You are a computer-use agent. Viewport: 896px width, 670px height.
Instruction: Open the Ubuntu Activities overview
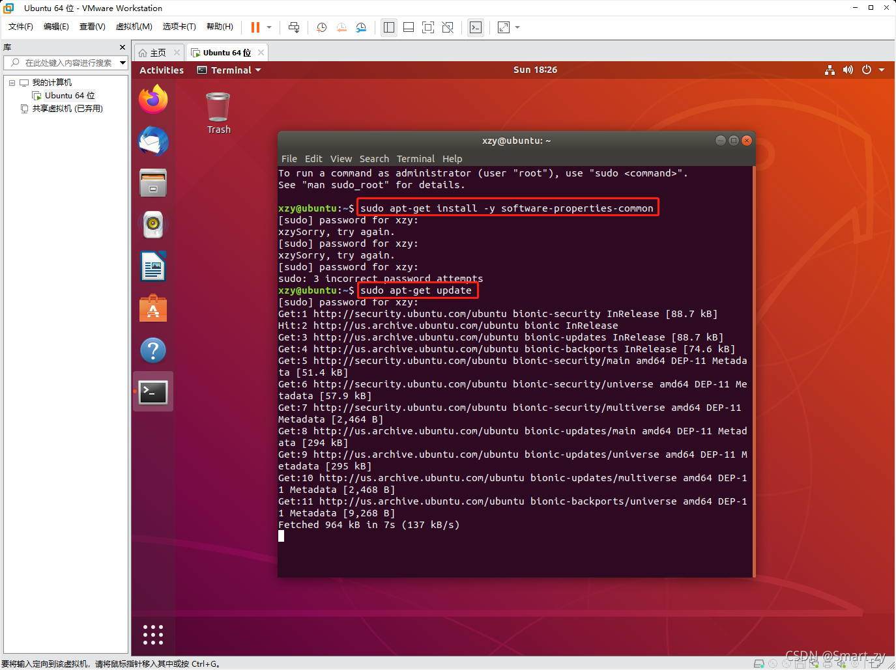(162, 70)
